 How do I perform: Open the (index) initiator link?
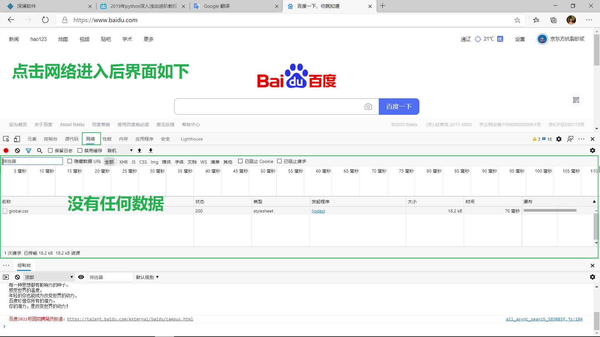318,211
